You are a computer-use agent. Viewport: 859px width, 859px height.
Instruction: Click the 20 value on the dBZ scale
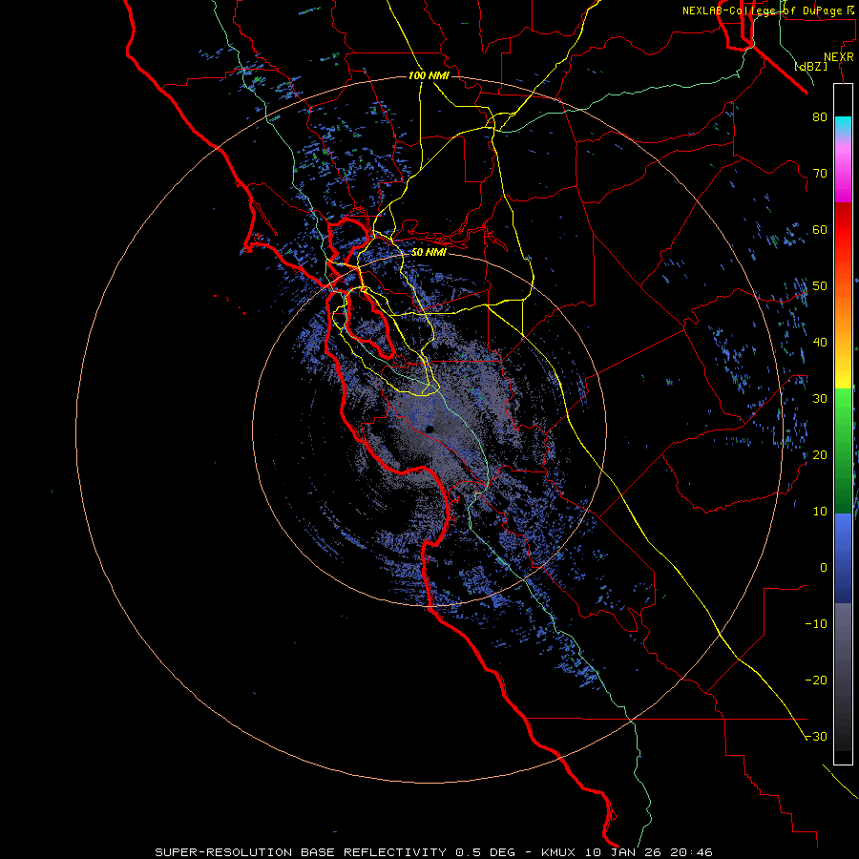click(820, 454)
